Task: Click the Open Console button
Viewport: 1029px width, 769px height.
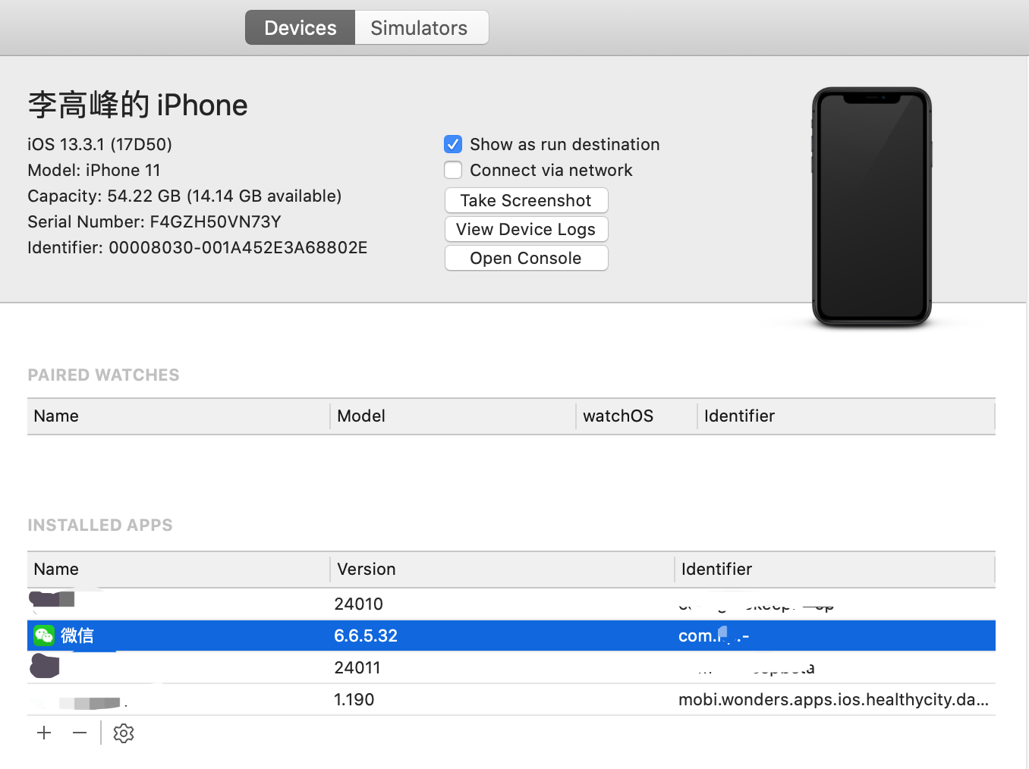Action: (526, 258)
